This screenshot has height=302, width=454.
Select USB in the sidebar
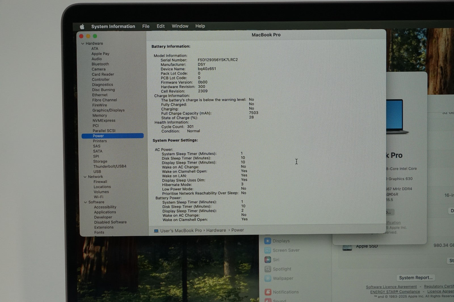pyautogui.click(x=97, y=172)
